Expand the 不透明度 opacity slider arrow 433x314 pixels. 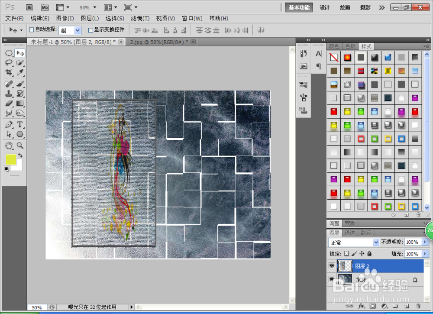pos(425,242)
